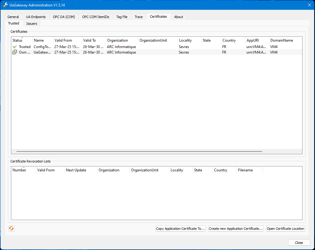The width and height of the screenshot is (315, 250).
Task: Click Valid From date in Own row
Action: tap(67, 52)
